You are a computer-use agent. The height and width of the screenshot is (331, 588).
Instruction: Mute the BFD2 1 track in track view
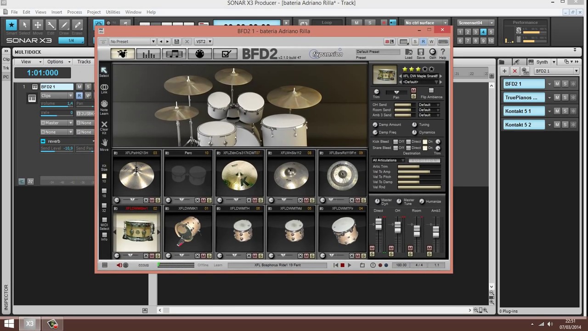tap(79, 86)
